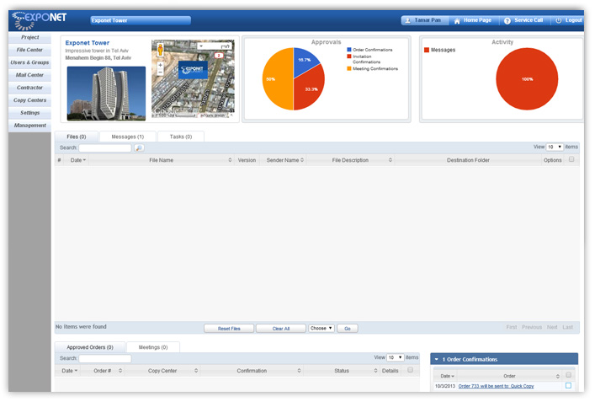Click the user icon beside Tamar Pan
Viewport: 595px width, 402px height.
407,20
